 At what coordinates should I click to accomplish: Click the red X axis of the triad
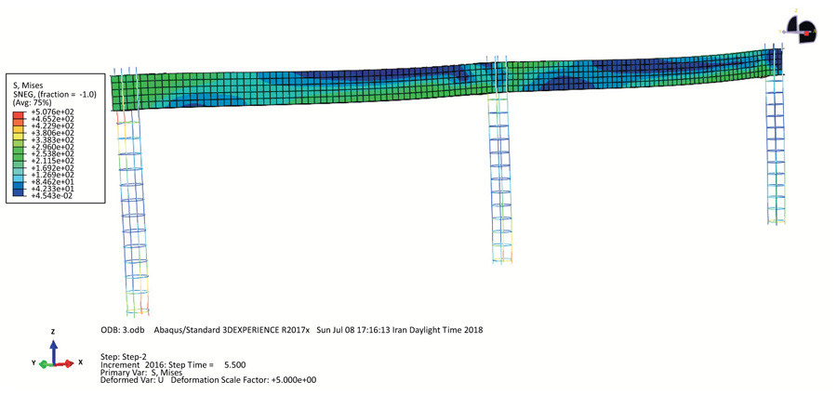click(x=64, y=363)
